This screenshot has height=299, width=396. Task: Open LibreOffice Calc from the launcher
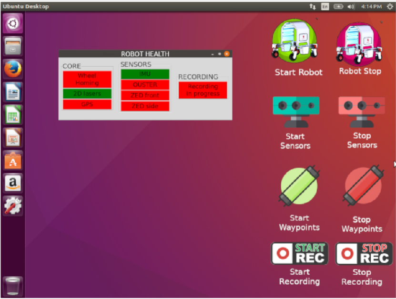click(x=13, y=115)
